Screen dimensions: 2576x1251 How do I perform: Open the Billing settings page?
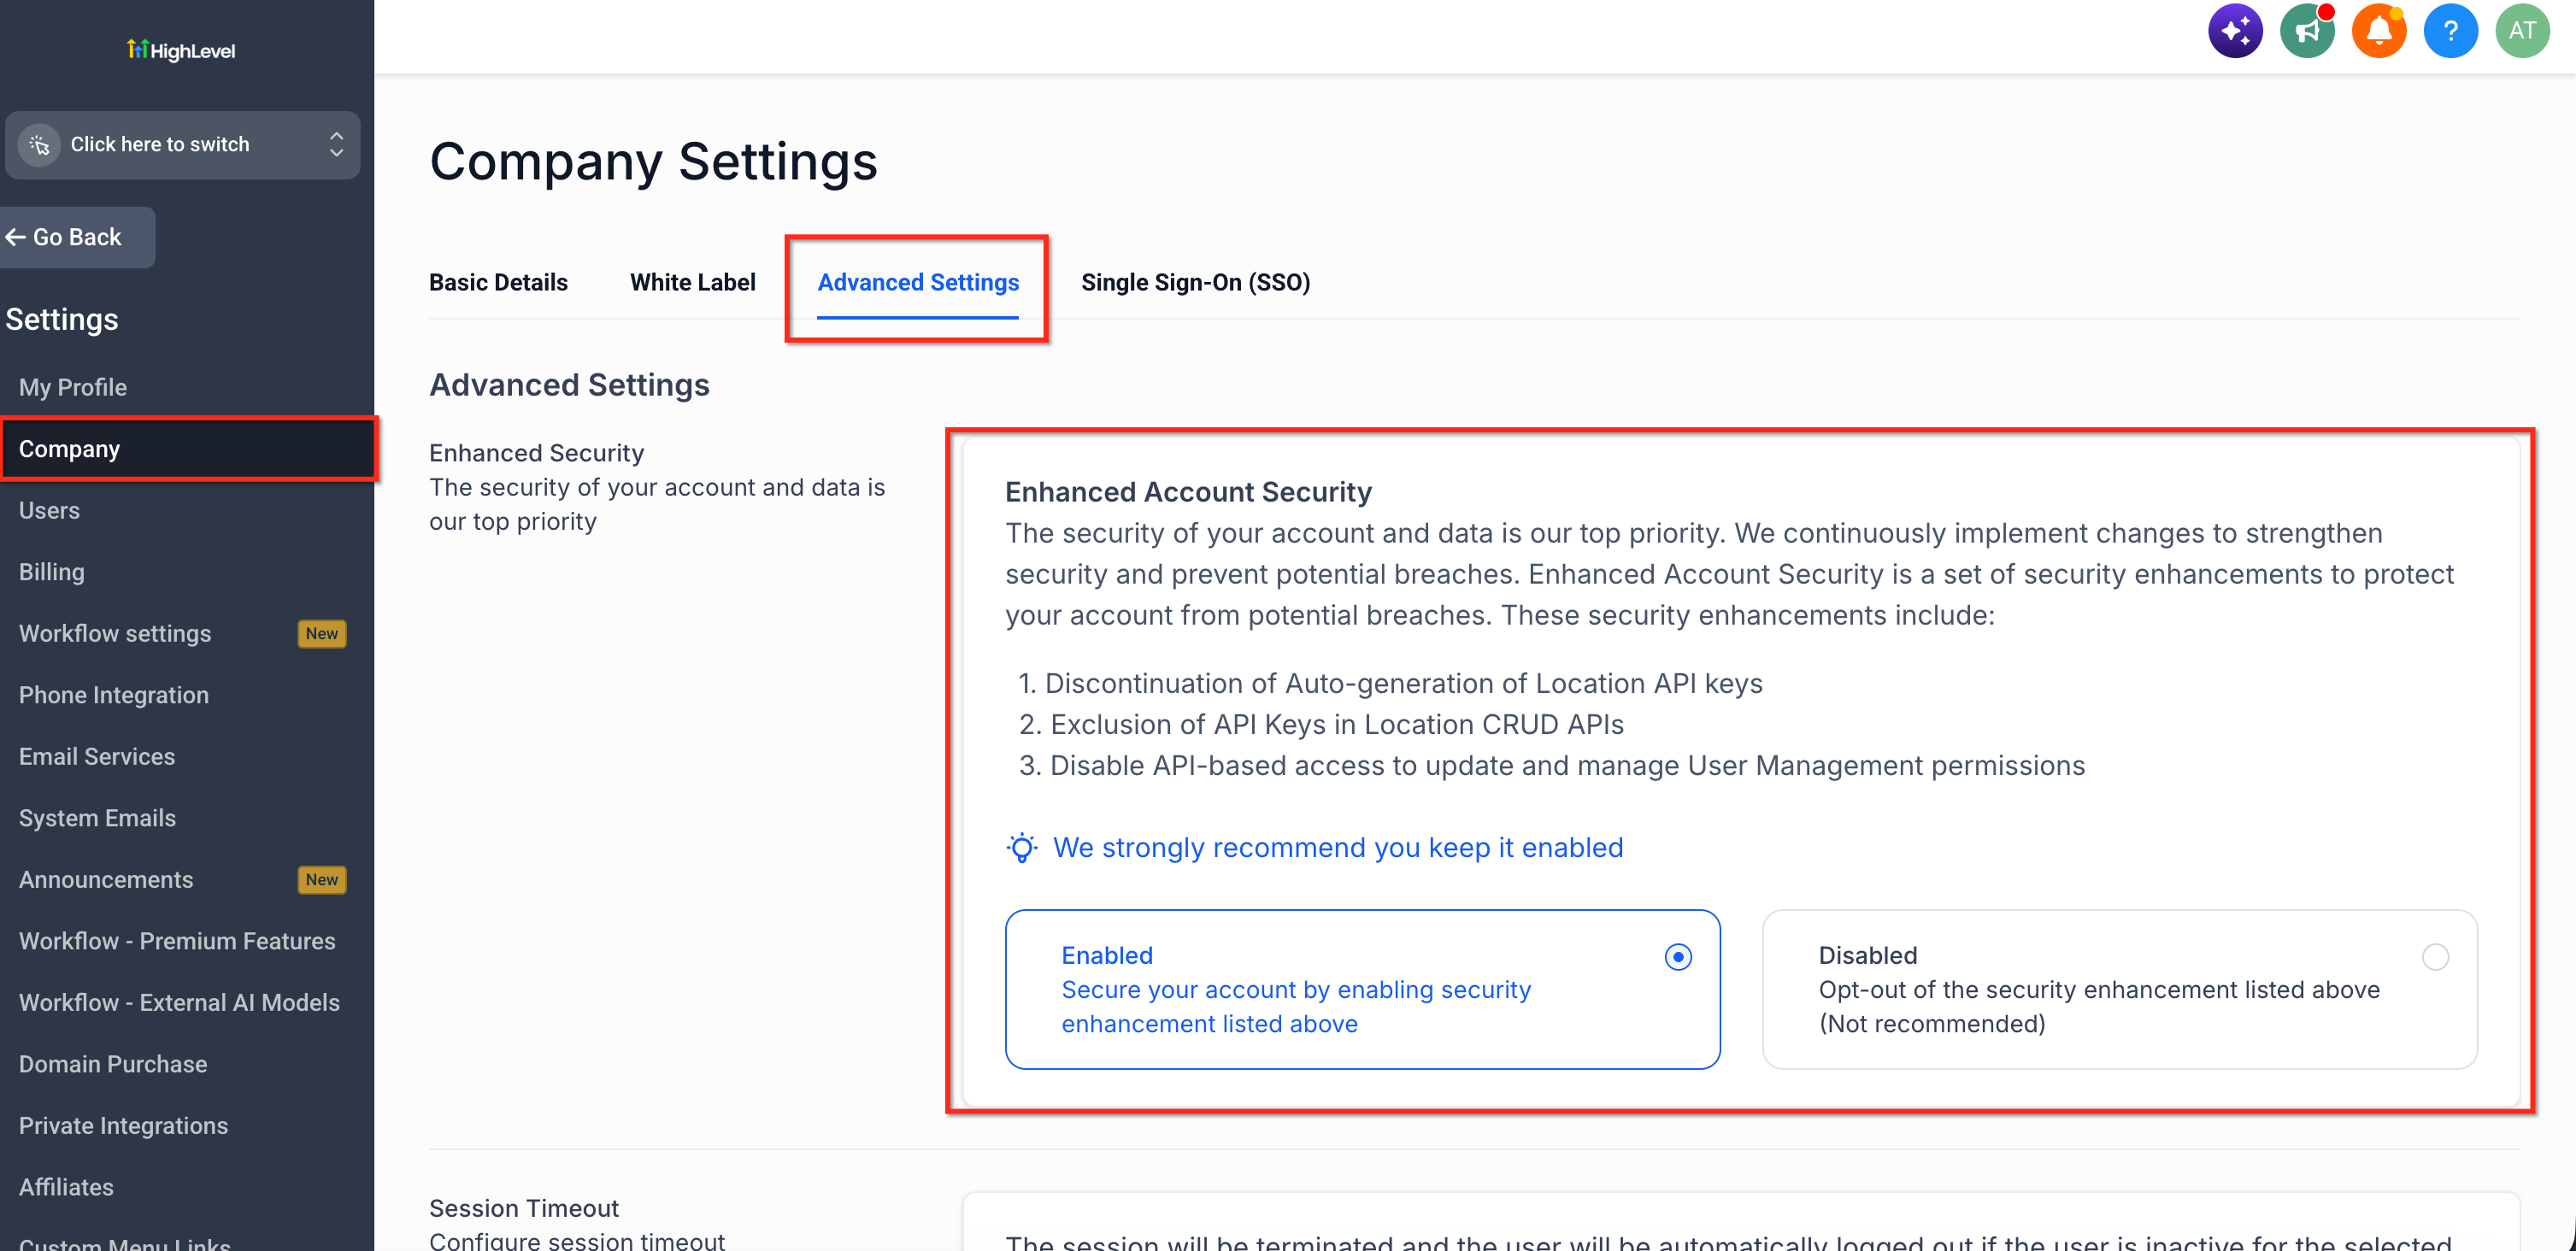click(52, 572)
